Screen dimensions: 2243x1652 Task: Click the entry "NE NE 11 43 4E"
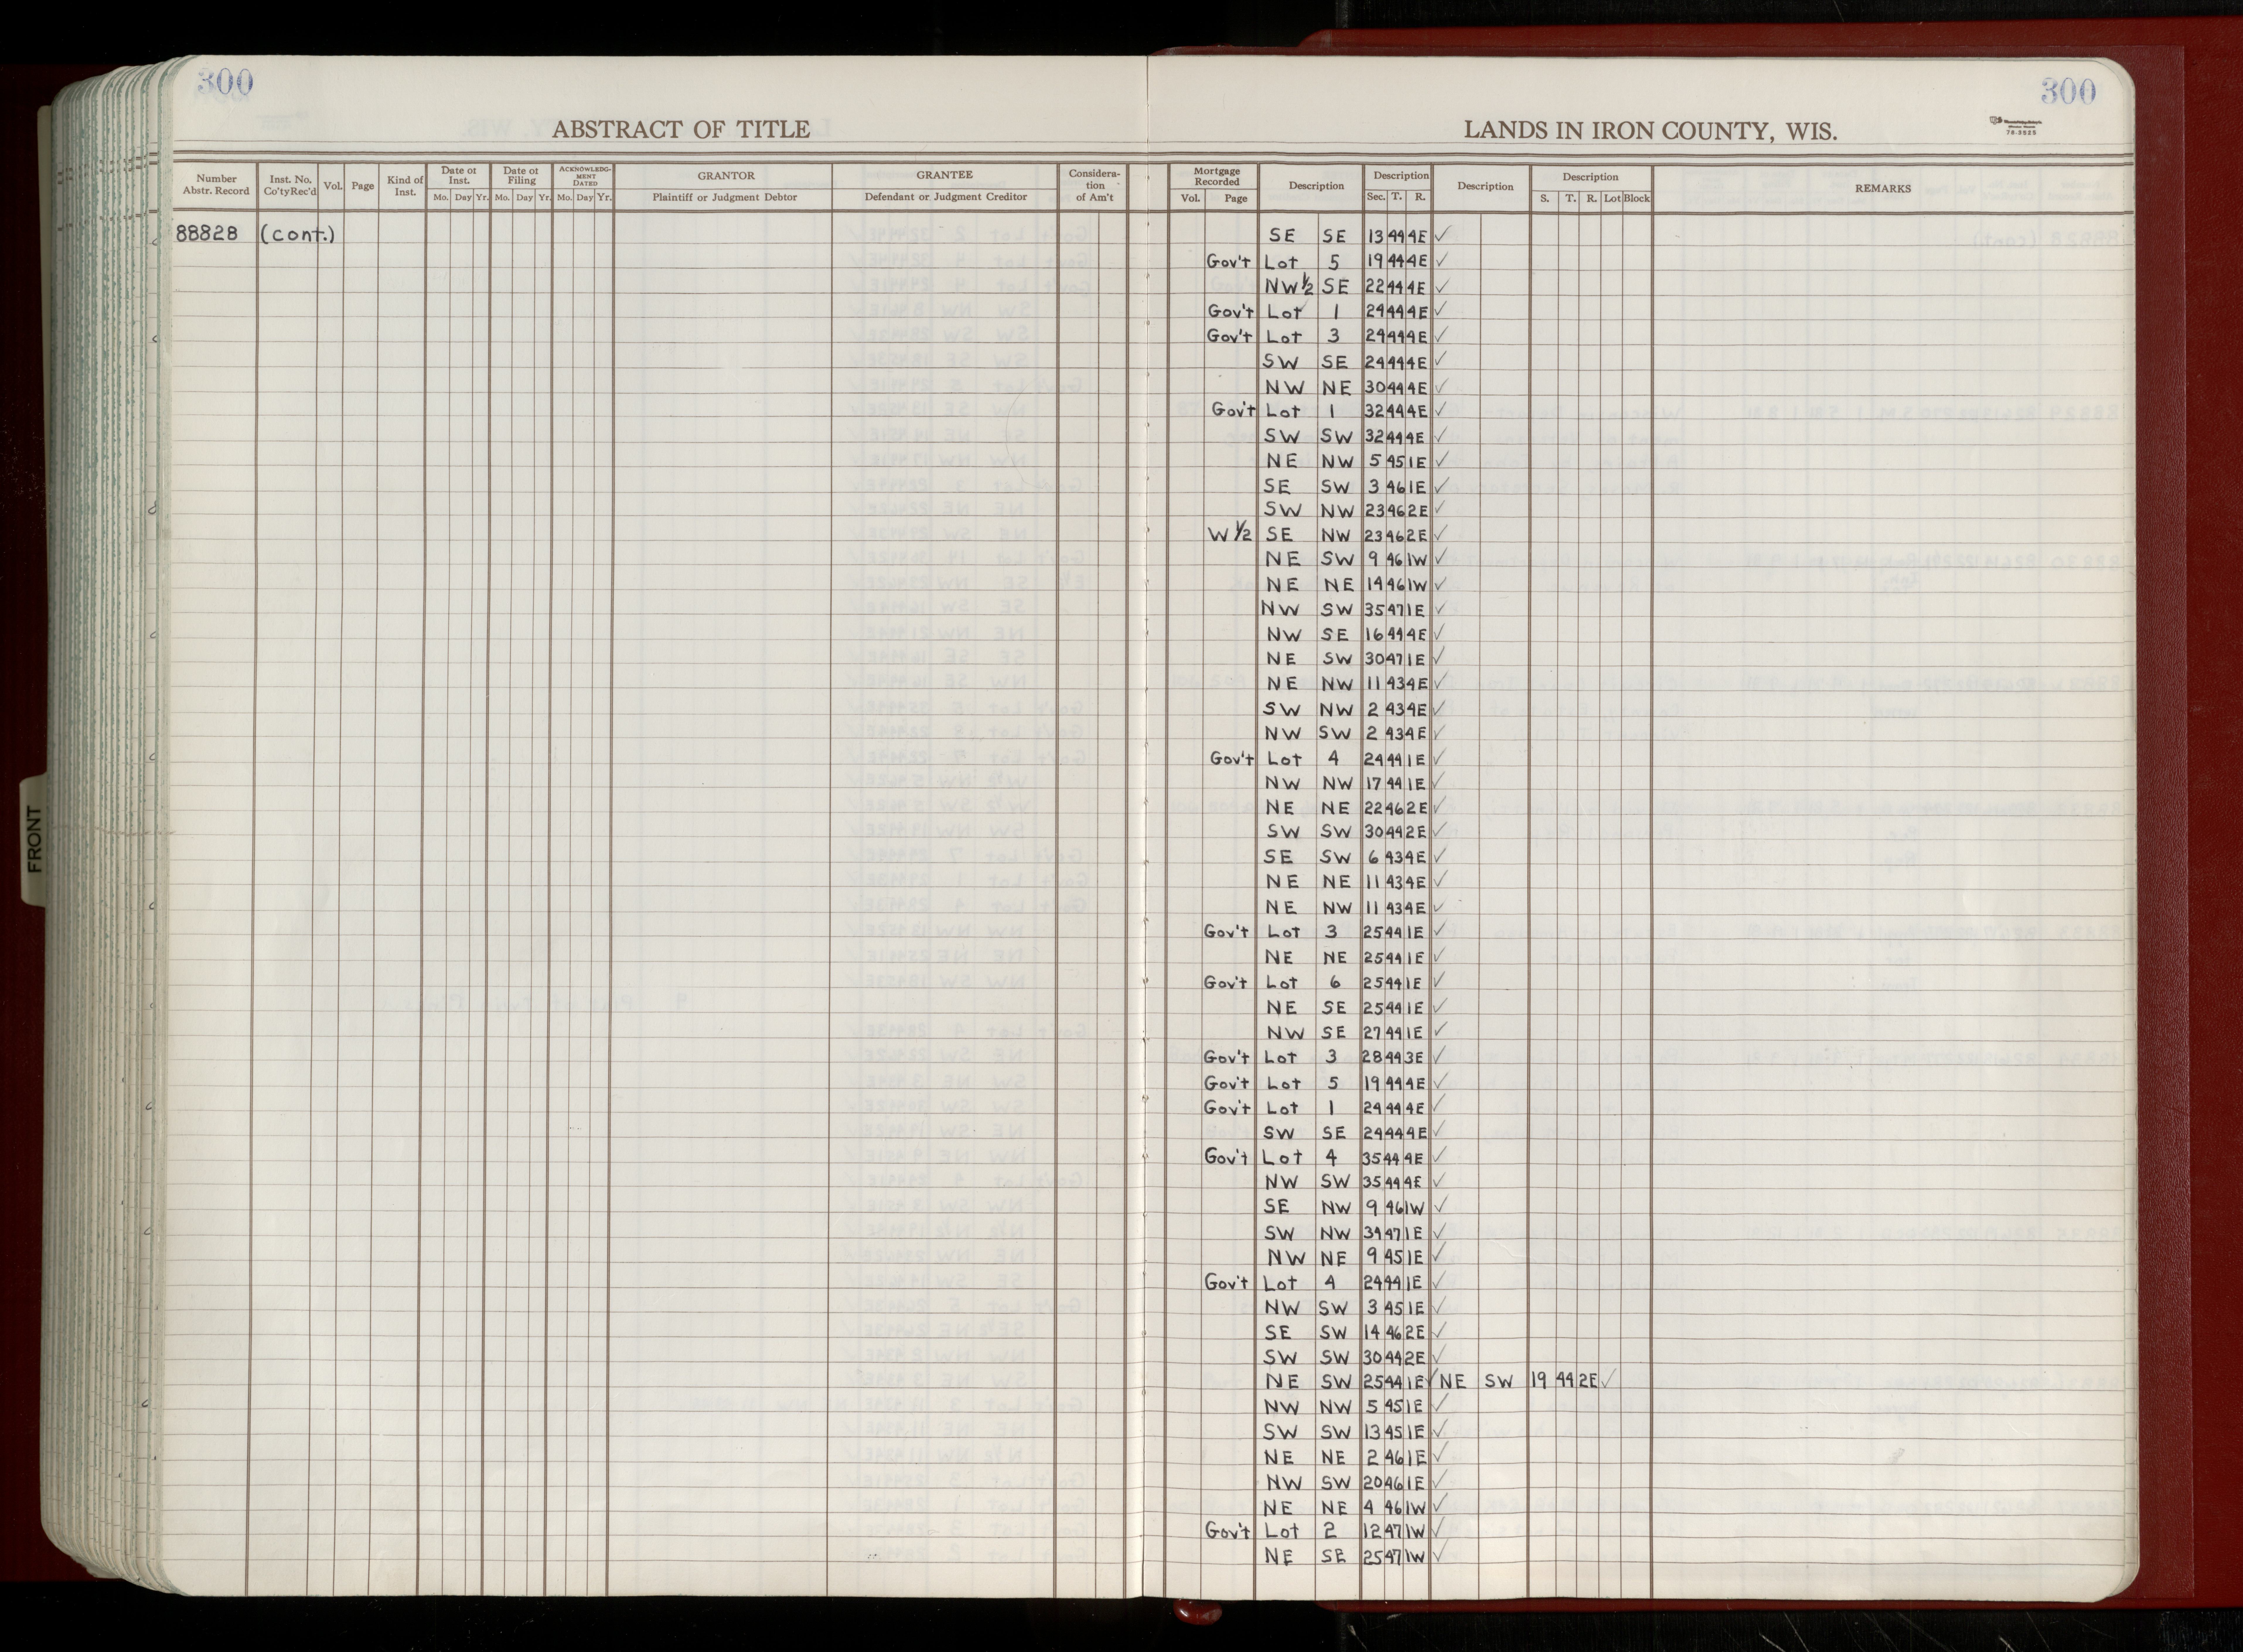click(1347, 882)
